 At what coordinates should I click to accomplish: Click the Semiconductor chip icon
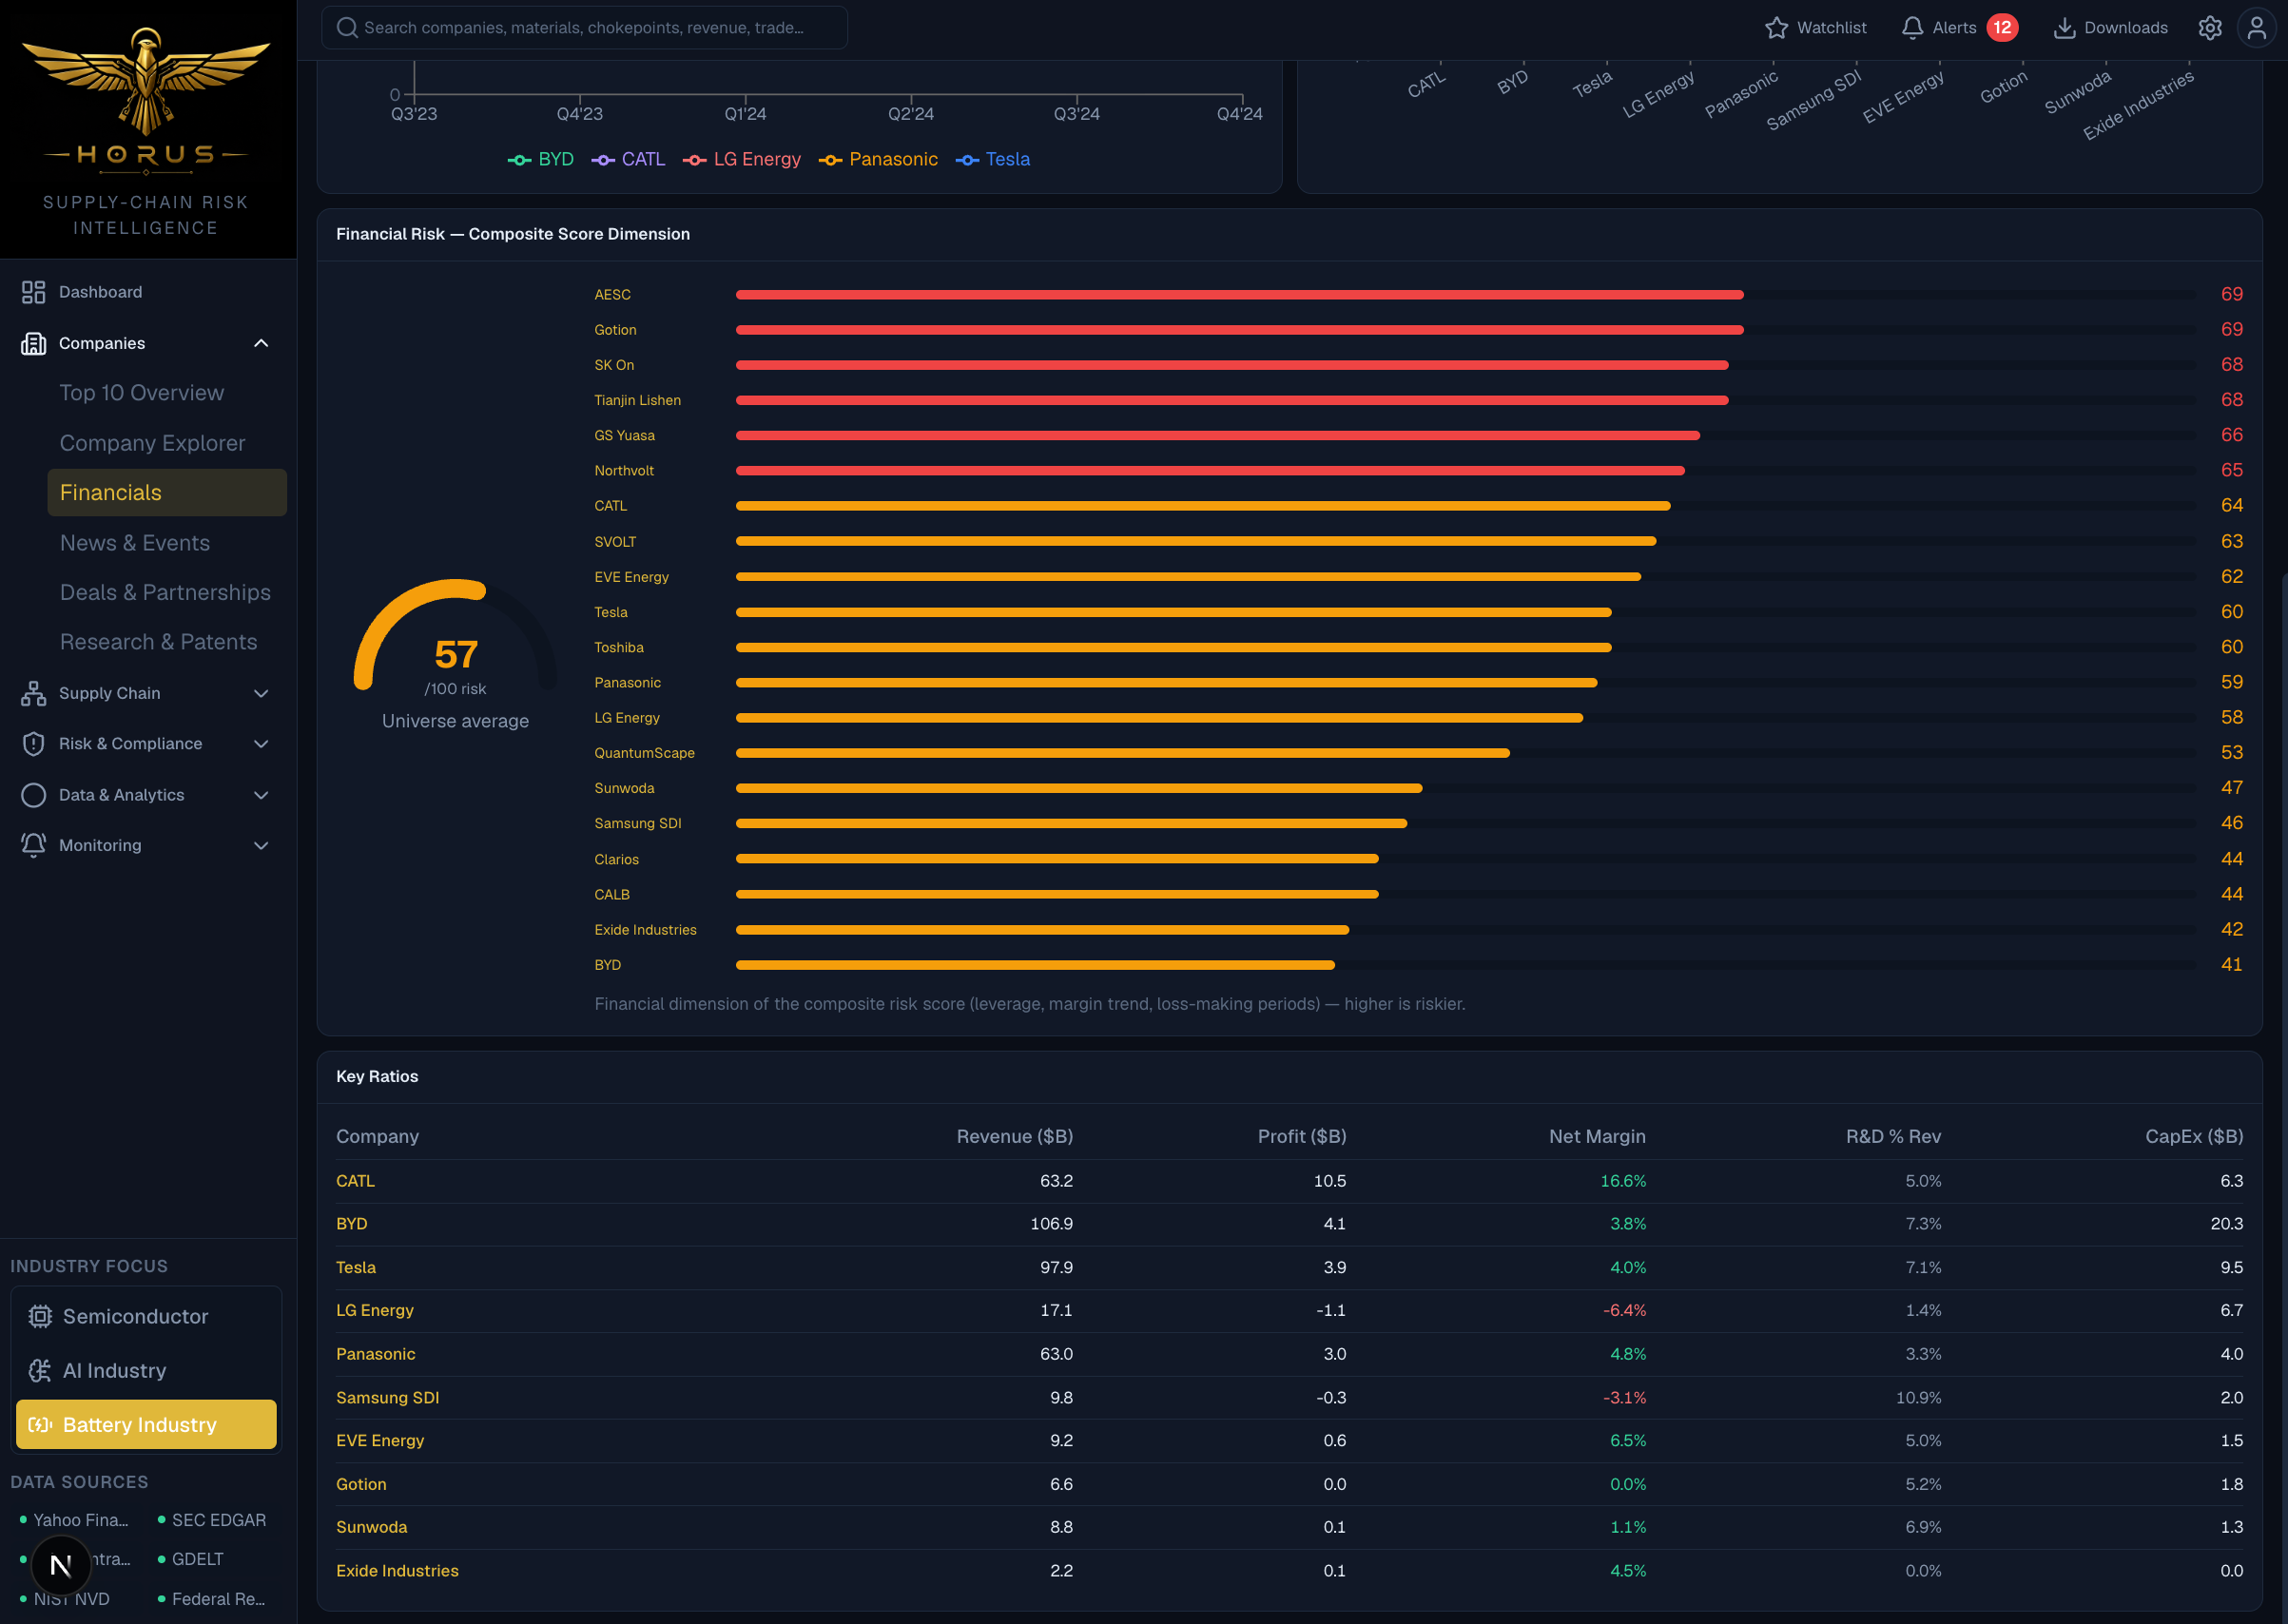[40, 1316]
